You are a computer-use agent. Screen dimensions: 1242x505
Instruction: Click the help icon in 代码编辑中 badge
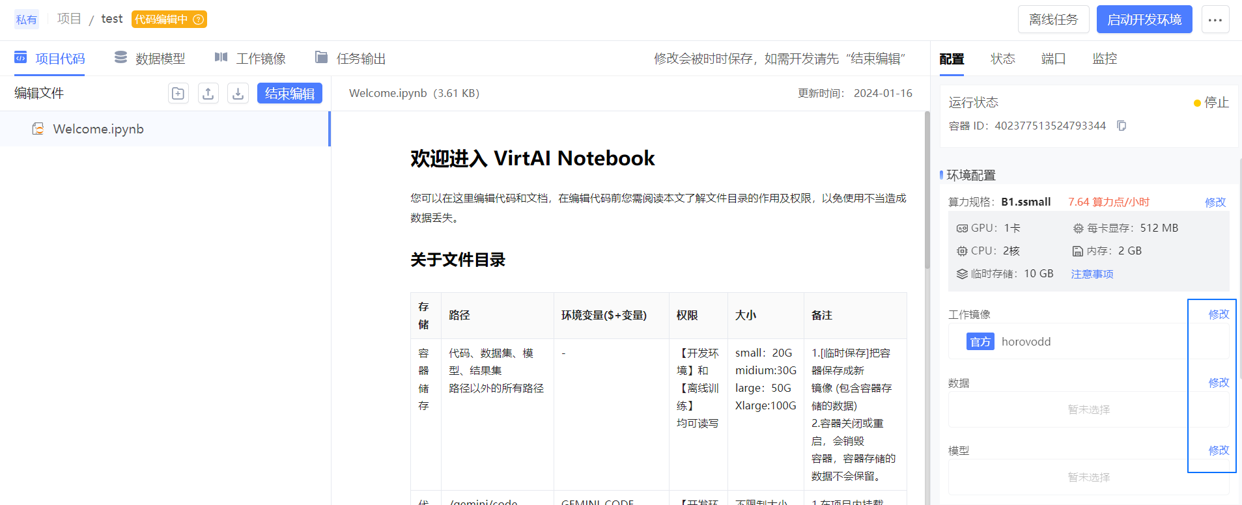click(199, 20)
